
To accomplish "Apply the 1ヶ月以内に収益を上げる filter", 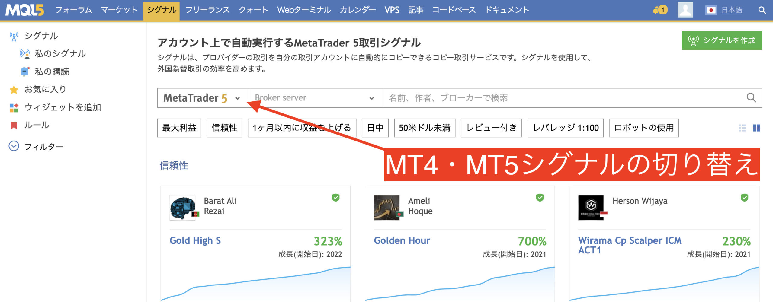I will [302, 128].
